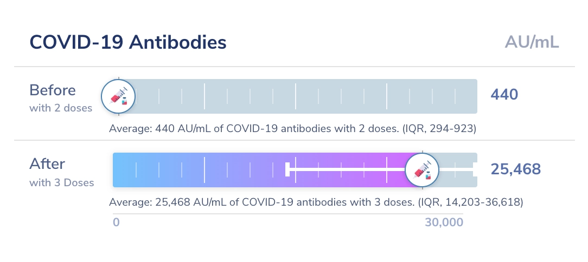Select the COVID-19 Antibodies title
This screenshot has height=262, width=588.
click(x=127, y=42)
